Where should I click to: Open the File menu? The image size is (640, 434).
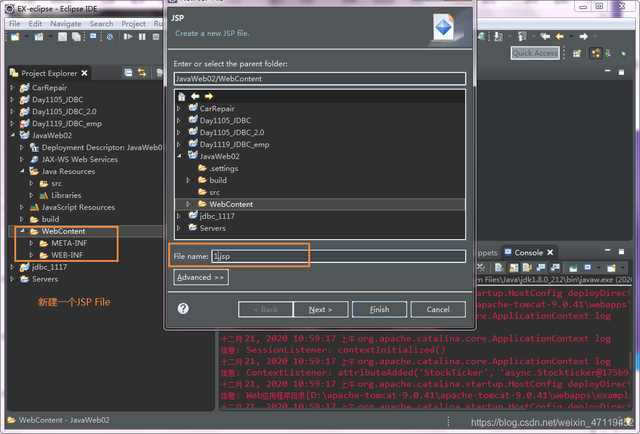pos(14,24)
